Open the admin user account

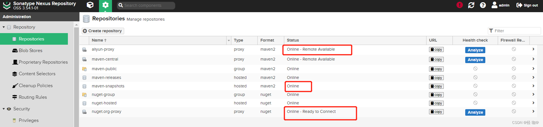(x=501, y=5)
